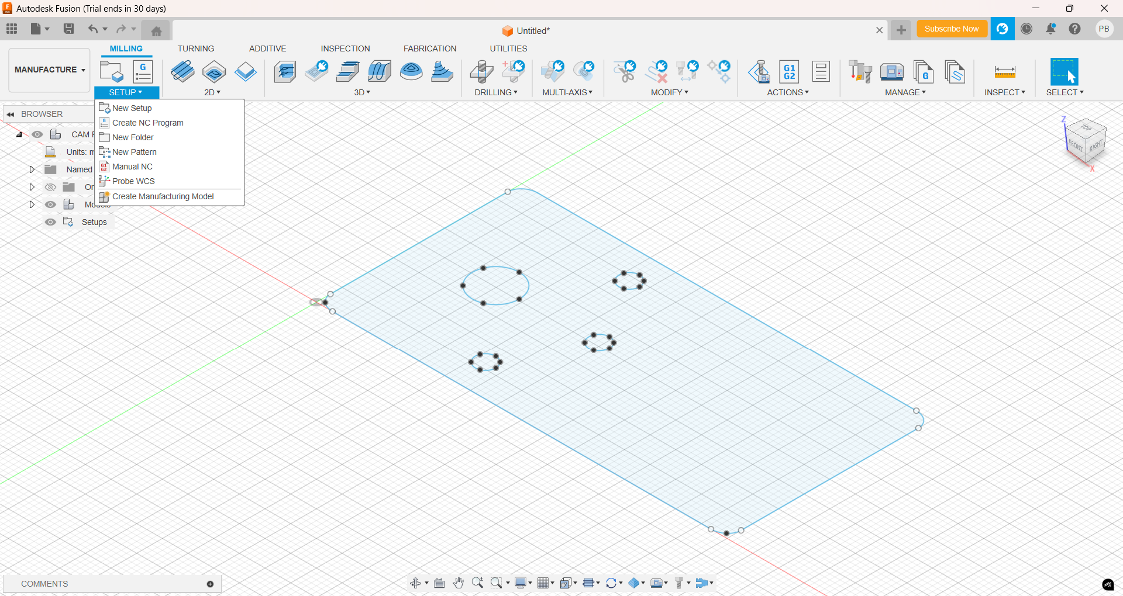The height and width of the screenshot is (596, 1123).
Task: Toggle visibility of Models item
Action: [51, 205]
